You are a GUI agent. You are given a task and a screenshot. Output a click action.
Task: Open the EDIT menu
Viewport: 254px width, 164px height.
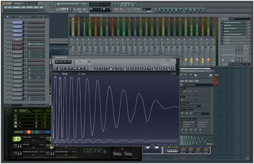tap(10, 7)
